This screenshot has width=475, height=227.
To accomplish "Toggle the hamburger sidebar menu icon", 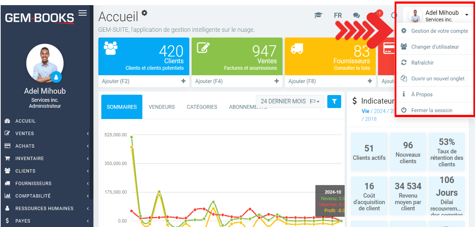I will click(82, 13).
